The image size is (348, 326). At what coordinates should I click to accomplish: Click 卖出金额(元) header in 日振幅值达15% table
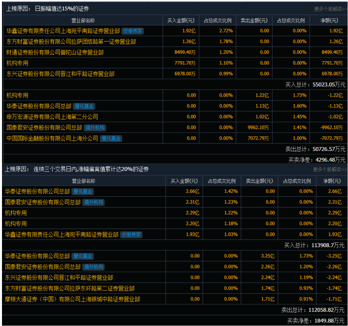point(254,20)
